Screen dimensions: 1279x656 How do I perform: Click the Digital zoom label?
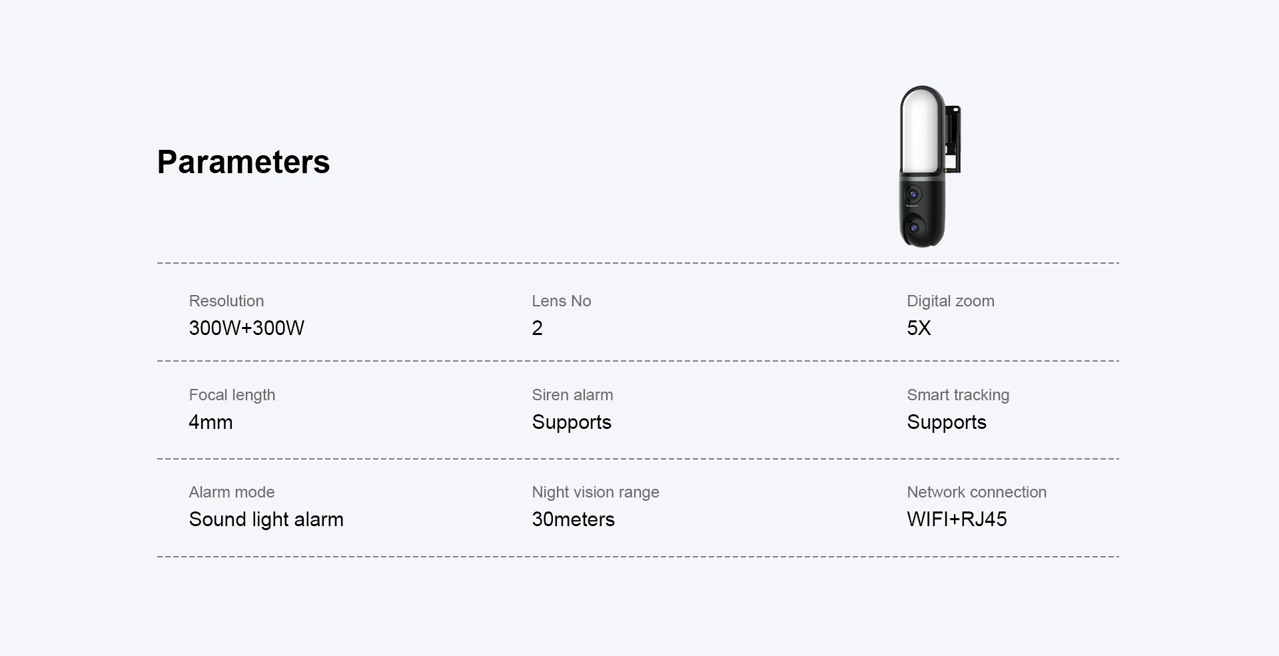pos(951,301)
